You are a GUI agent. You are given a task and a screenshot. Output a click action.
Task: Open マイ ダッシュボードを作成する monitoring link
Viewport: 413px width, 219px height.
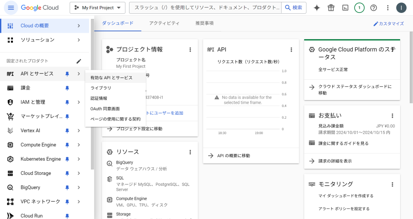click(x=346, y=196)
